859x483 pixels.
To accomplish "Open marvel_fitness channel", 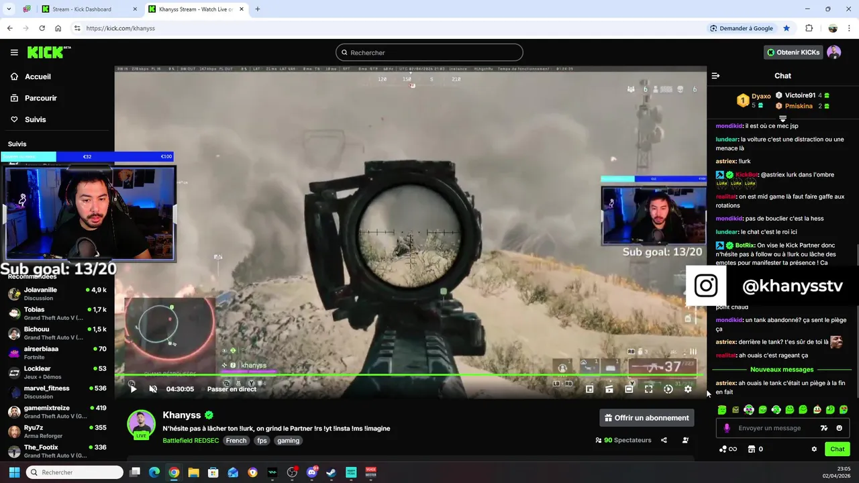I will 57,392.
